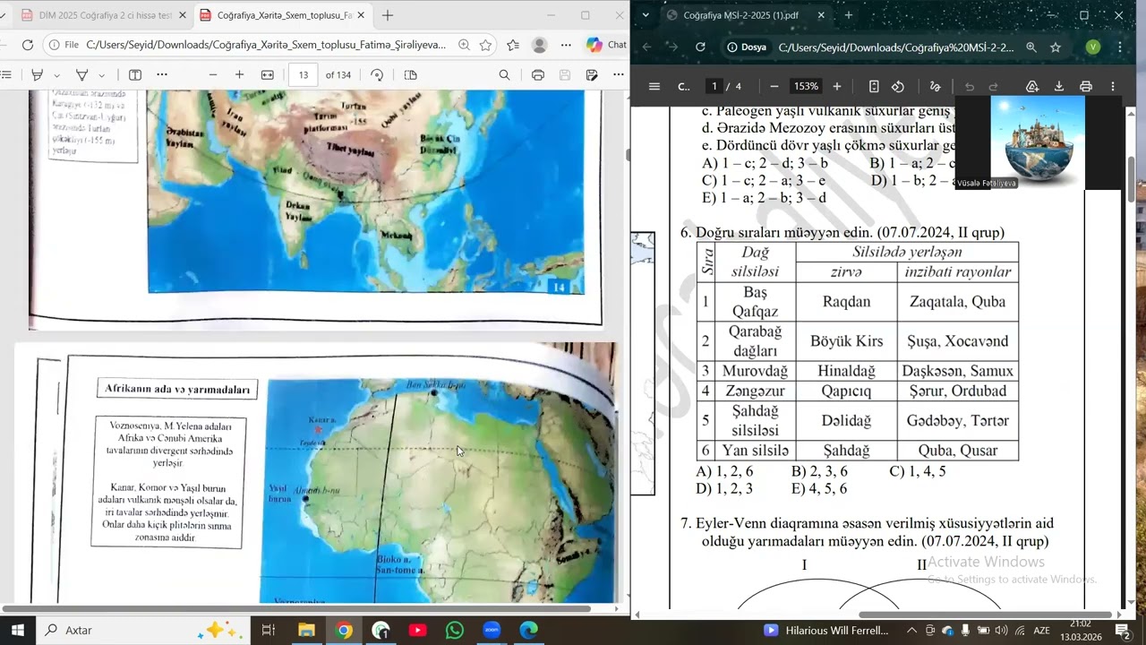Screen dimensions: 1146x645
Task: Open the Chrome PDF viewer more actions menu
Action: (x=1113, y=86)
